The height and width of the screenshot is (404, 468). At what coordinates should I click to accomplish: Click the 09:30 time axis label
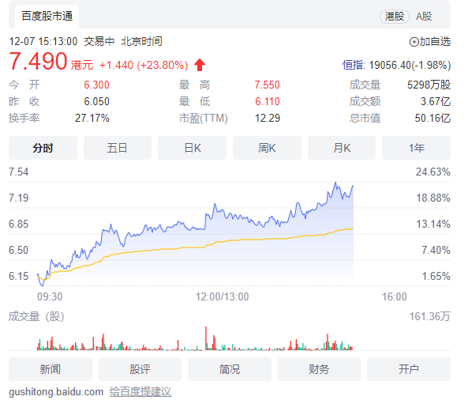50,297
